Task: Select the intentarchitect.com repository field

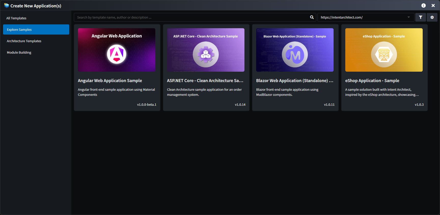Action: (366, 17)
